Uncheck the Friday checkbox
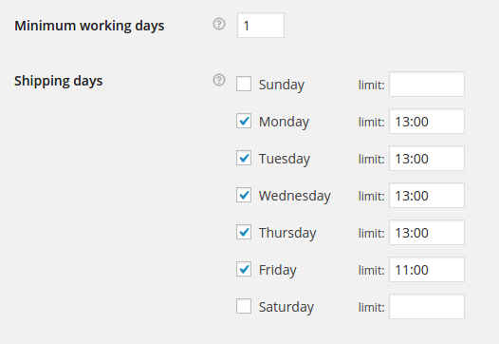 [244, 269]
